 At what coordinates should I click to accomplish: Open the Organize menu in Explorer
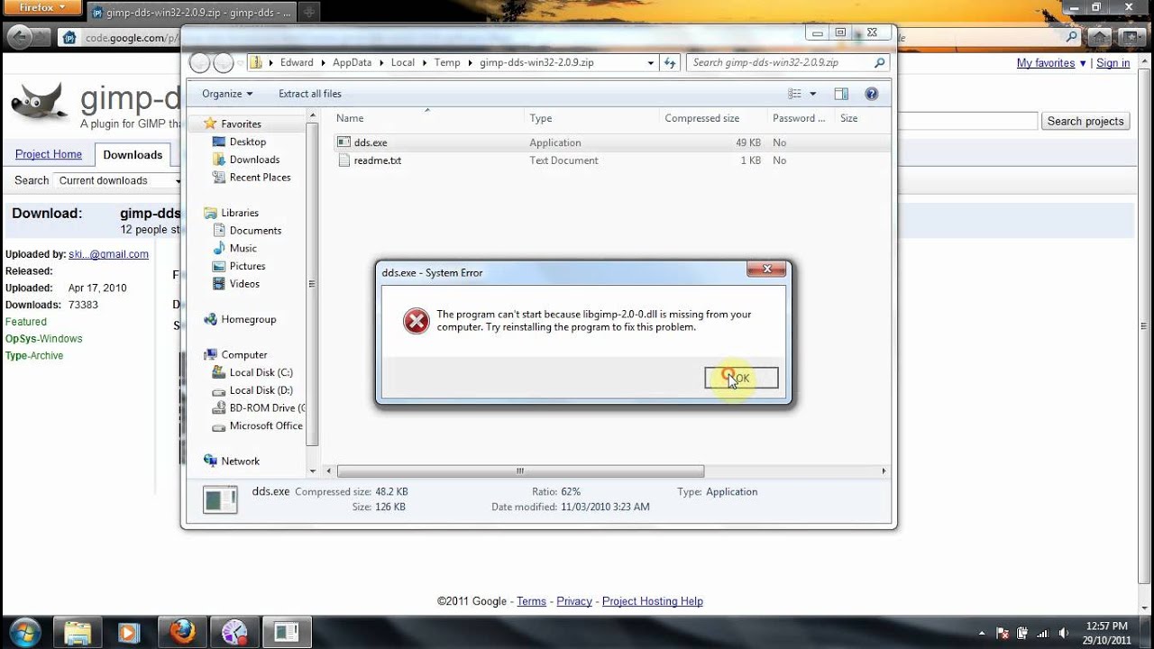[x=227, y=94]
